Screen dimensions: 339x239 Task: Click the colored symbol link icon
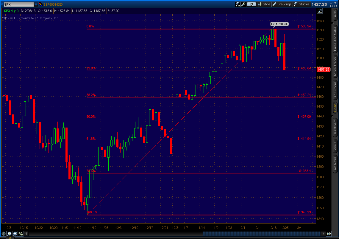pyautogui.click(x=40, y=4)
